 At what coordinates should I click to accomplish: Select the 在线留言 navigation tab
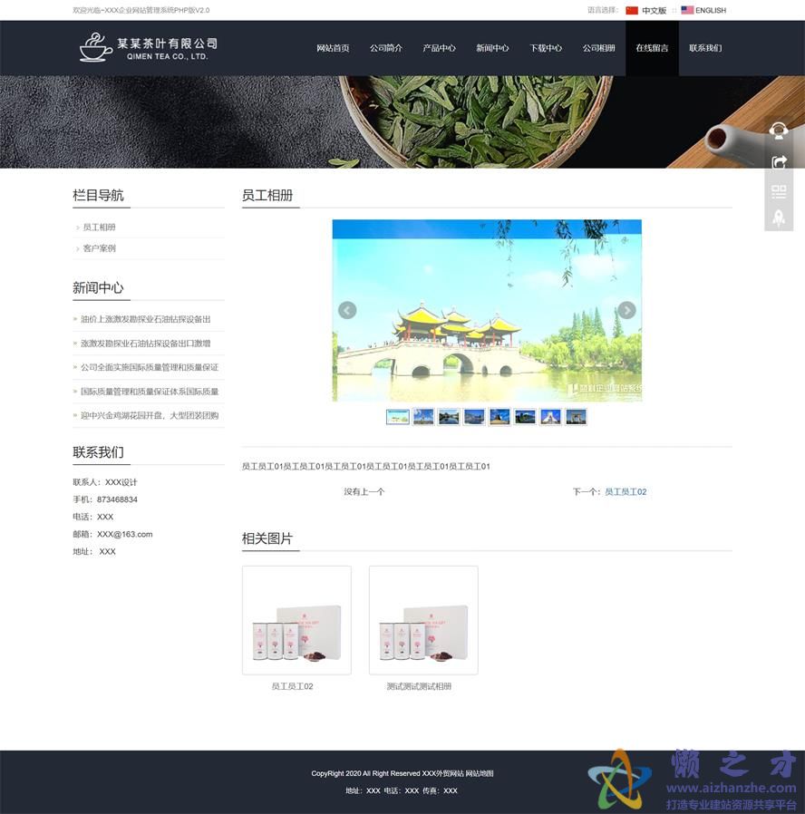coord(652,48)
